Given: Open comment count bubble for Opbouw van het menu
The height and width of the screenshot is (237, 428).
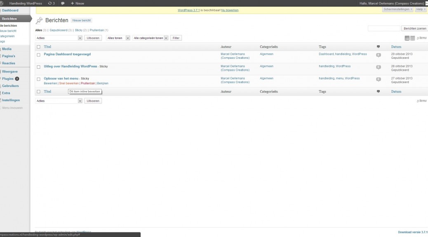Looking at the screenshot, I should 379,79.
